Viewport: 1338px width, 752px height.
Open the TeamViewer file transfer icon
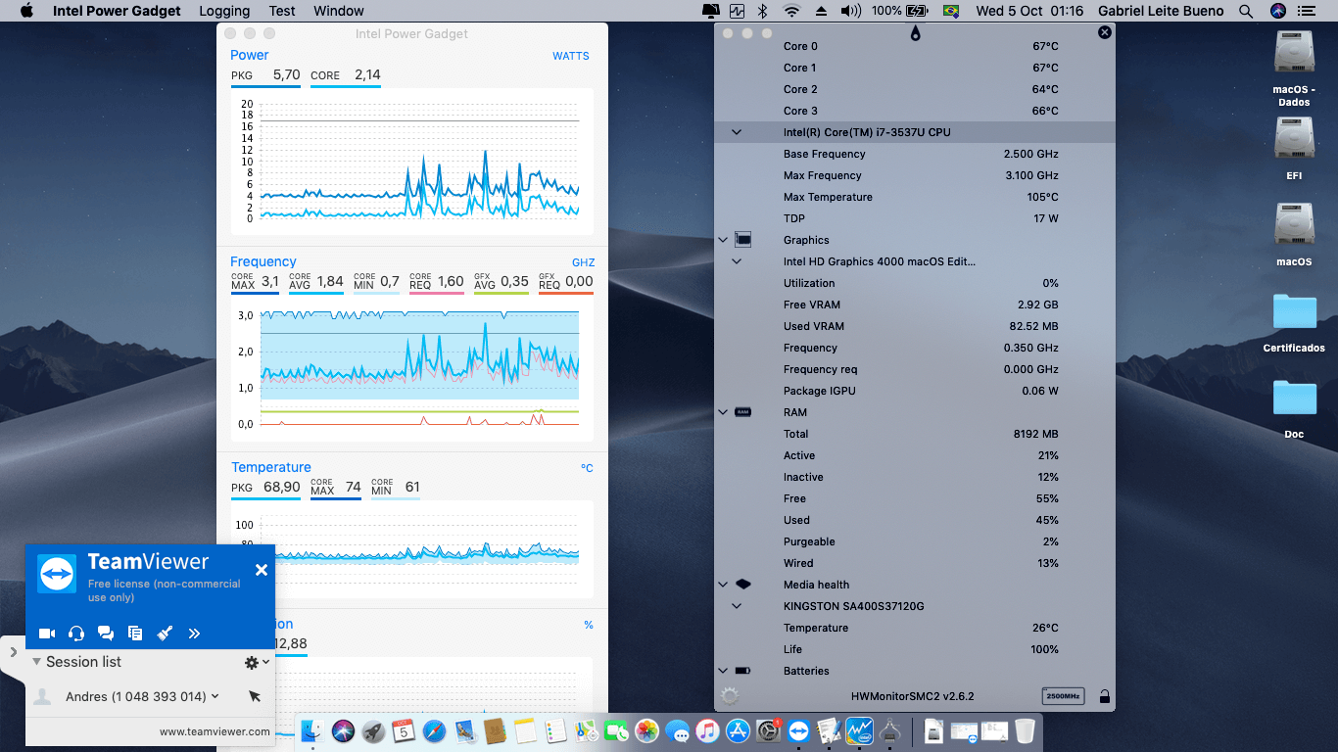pyautogui.click(x=135, y=634)
